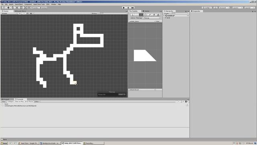Toggle the Center pivot mode button
Viewport: 257px width, 145px height.
[35, 8]
